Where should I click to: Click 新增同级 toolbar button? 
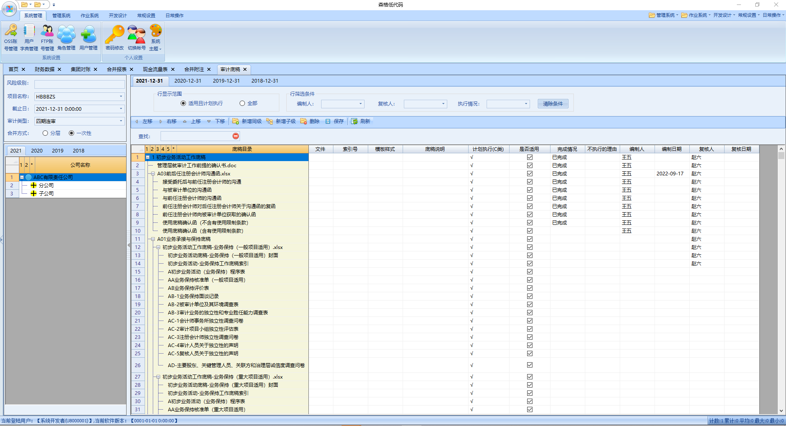247,121
